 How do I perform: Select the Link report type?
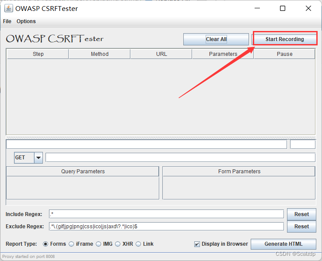coord(138,244)
